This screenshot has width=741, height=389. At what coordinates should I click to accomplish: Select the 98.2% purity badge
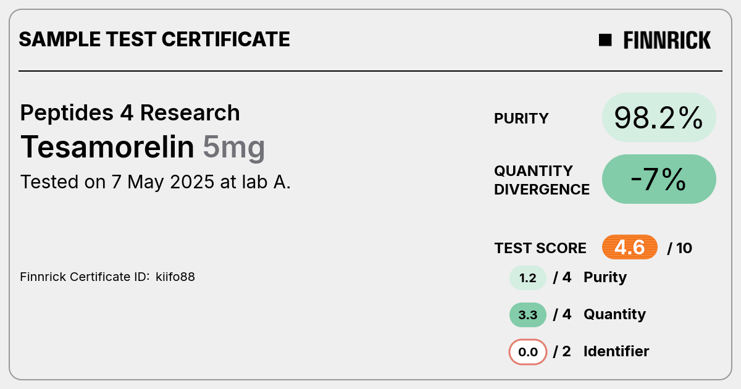(x=659, y=117)
